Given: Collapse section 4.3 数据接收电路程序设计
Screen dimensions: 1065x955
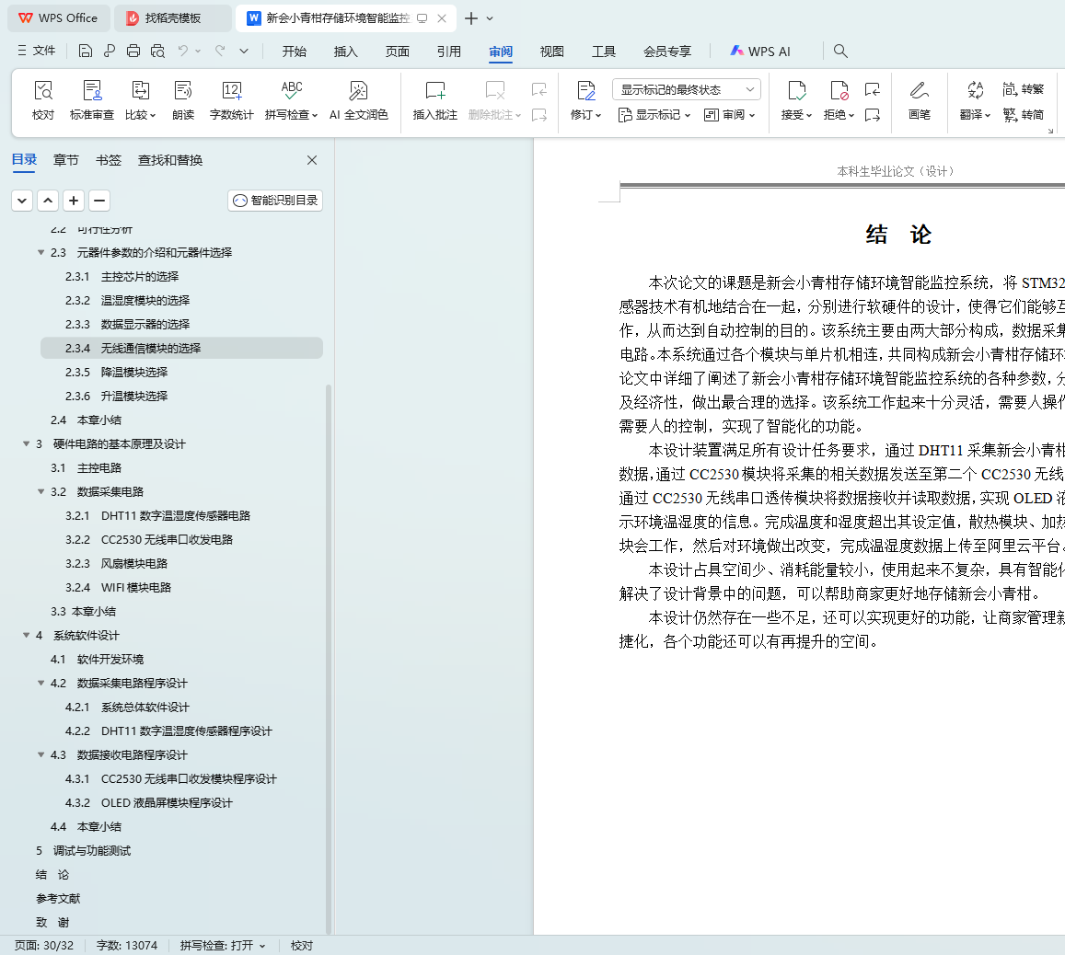Looking at the screenshot, I should coord(41,754).
